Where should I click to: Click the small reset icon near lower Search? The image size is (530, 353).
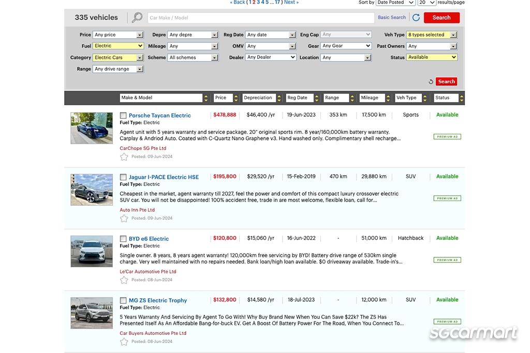point(431,82)
